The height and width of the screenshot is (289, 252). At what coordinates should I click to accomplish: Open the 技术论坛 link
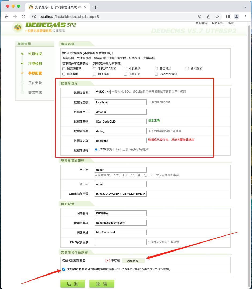[218, 23]
